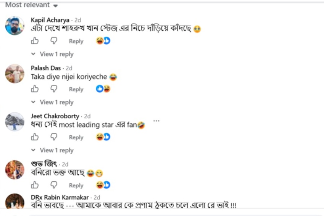Image resolution: width=324 pixels, height=216 pixels.
Task: Like শুভ জিৎ's comment with thumbs up
Action: [x=35, y=185]
